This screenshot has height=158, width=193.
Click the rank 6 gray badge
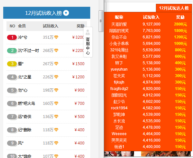(x=12, y=104)
